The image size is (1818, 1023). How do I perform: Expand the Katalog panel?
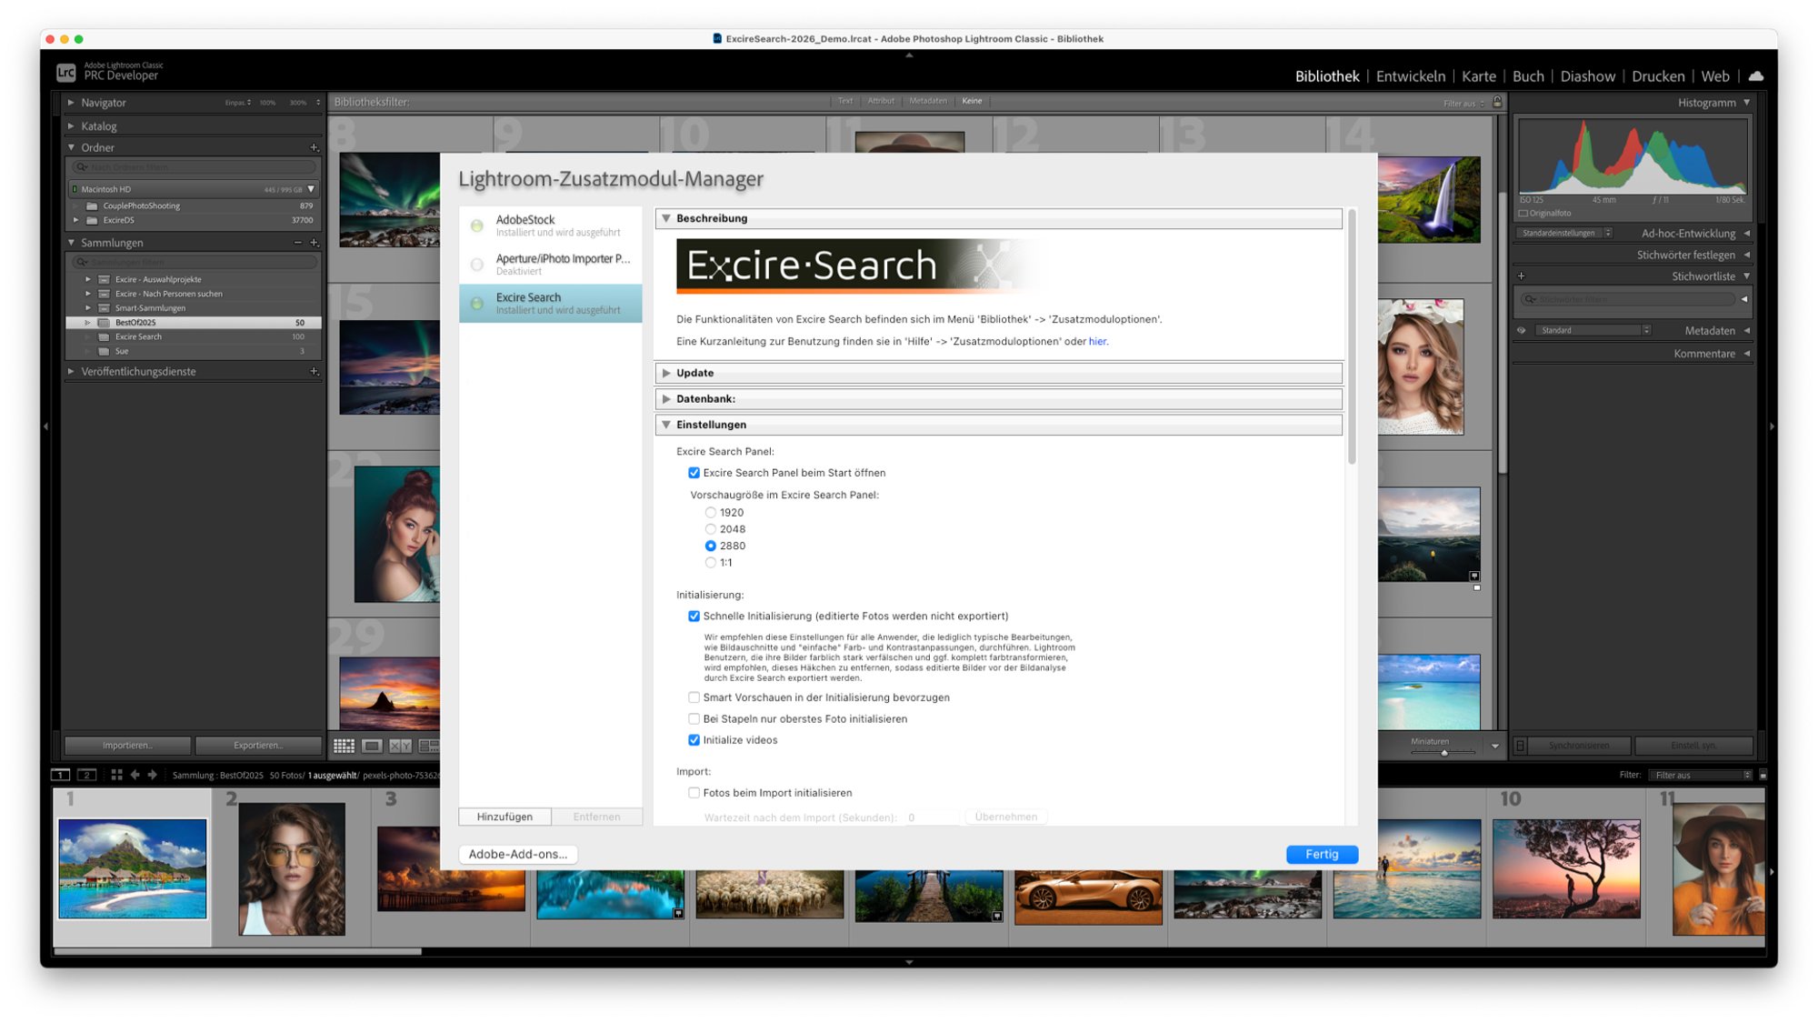click(x=71, y=126)
